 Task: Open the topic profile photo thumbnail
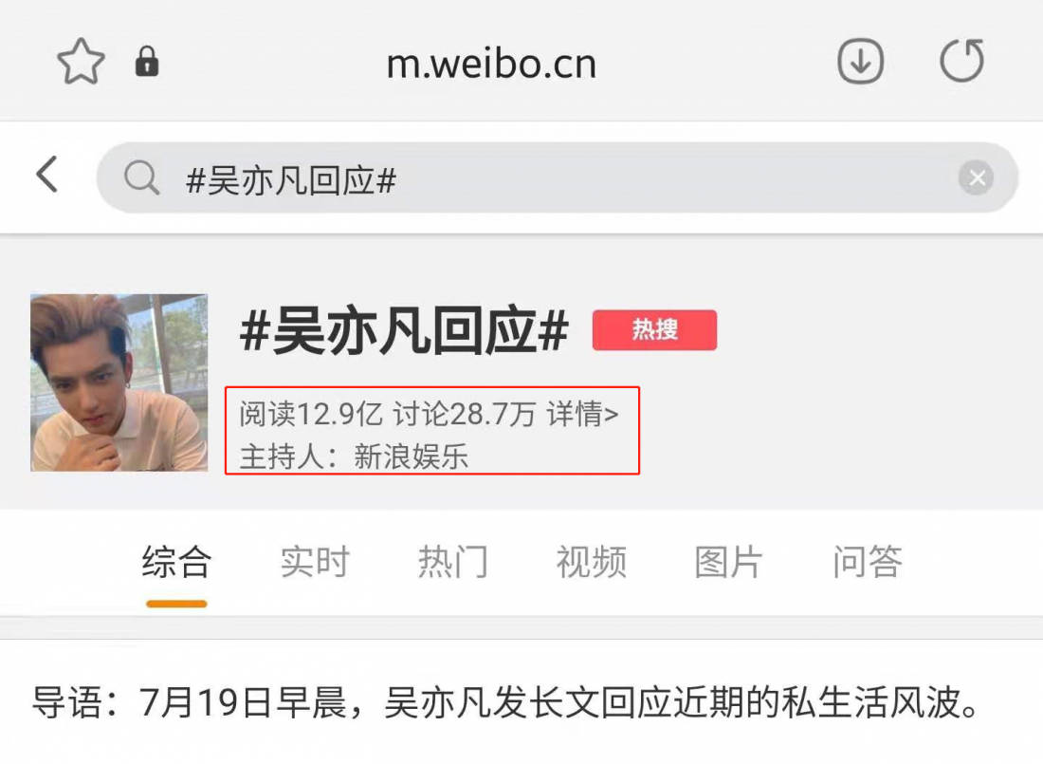(x=119, y=383)
